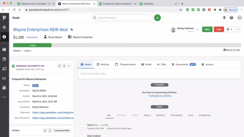The height and width of the screenshot is (137, 244).
Task: Click the Customize fields button
Action: tap(62, 130)
